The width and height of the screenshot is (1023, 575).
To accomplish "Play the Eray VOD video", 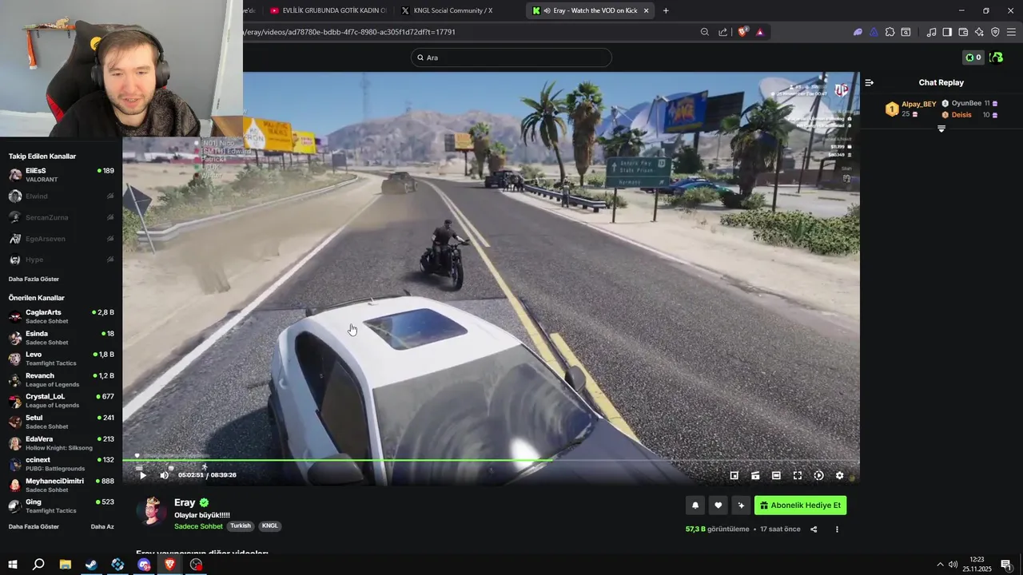I will (x=143, y=475).
